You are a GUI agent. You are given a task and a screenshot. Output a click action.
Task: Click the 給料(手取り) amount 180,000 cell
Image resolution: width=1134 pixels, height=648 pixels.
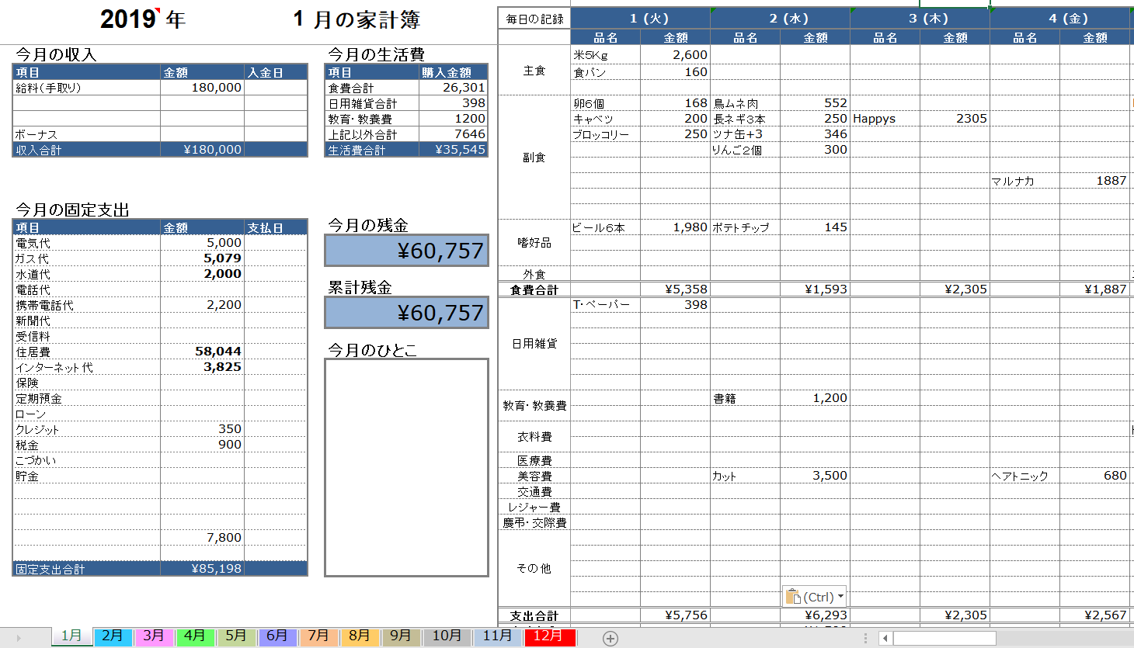tap(202, 88)
